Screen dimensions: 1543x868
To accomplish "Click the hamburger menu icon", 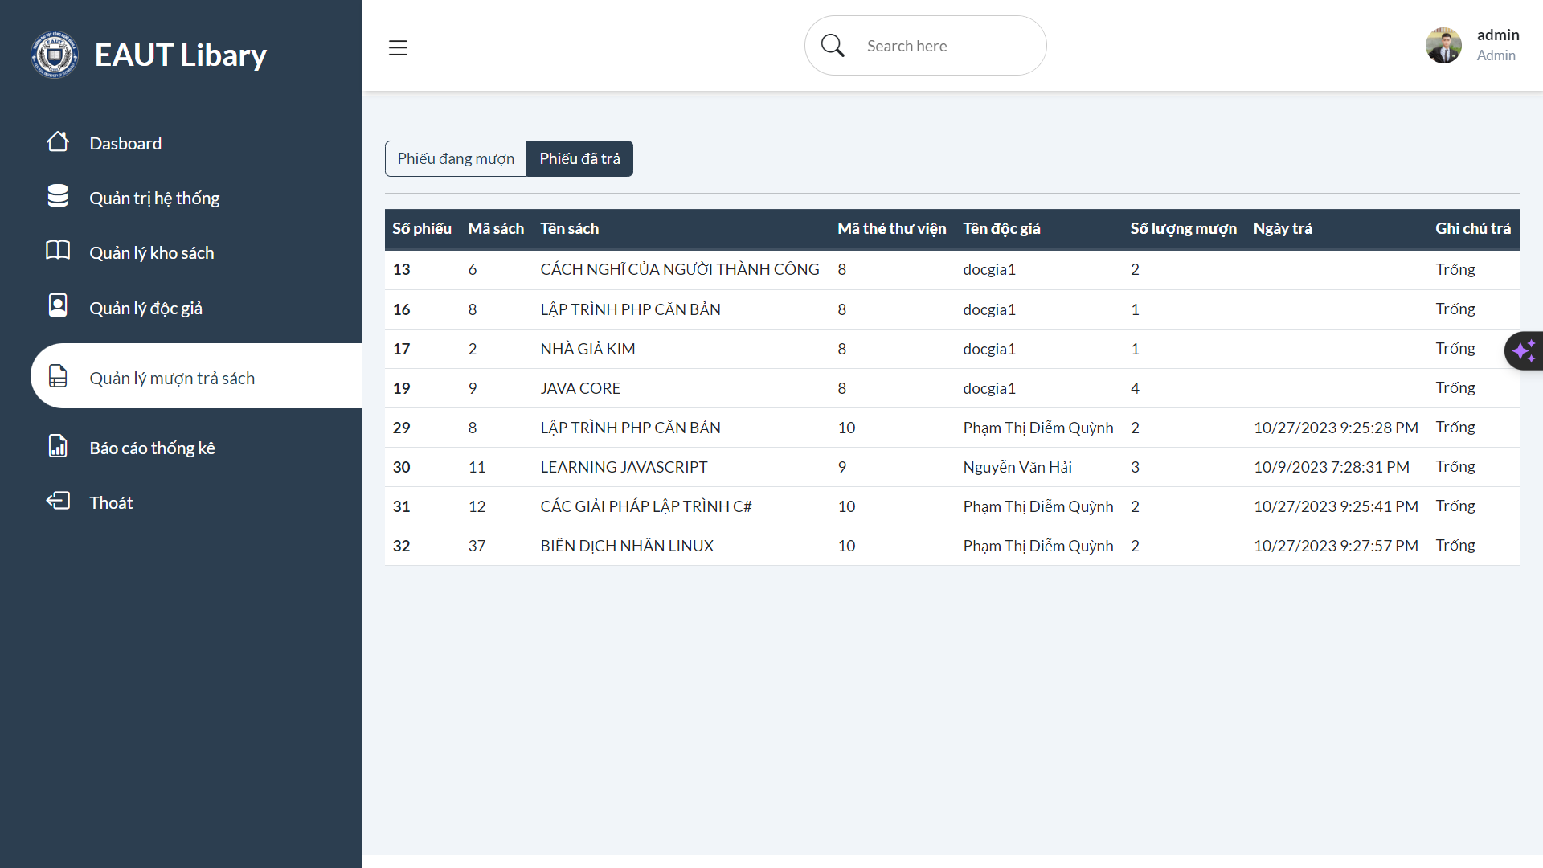I will coord(398,47).
